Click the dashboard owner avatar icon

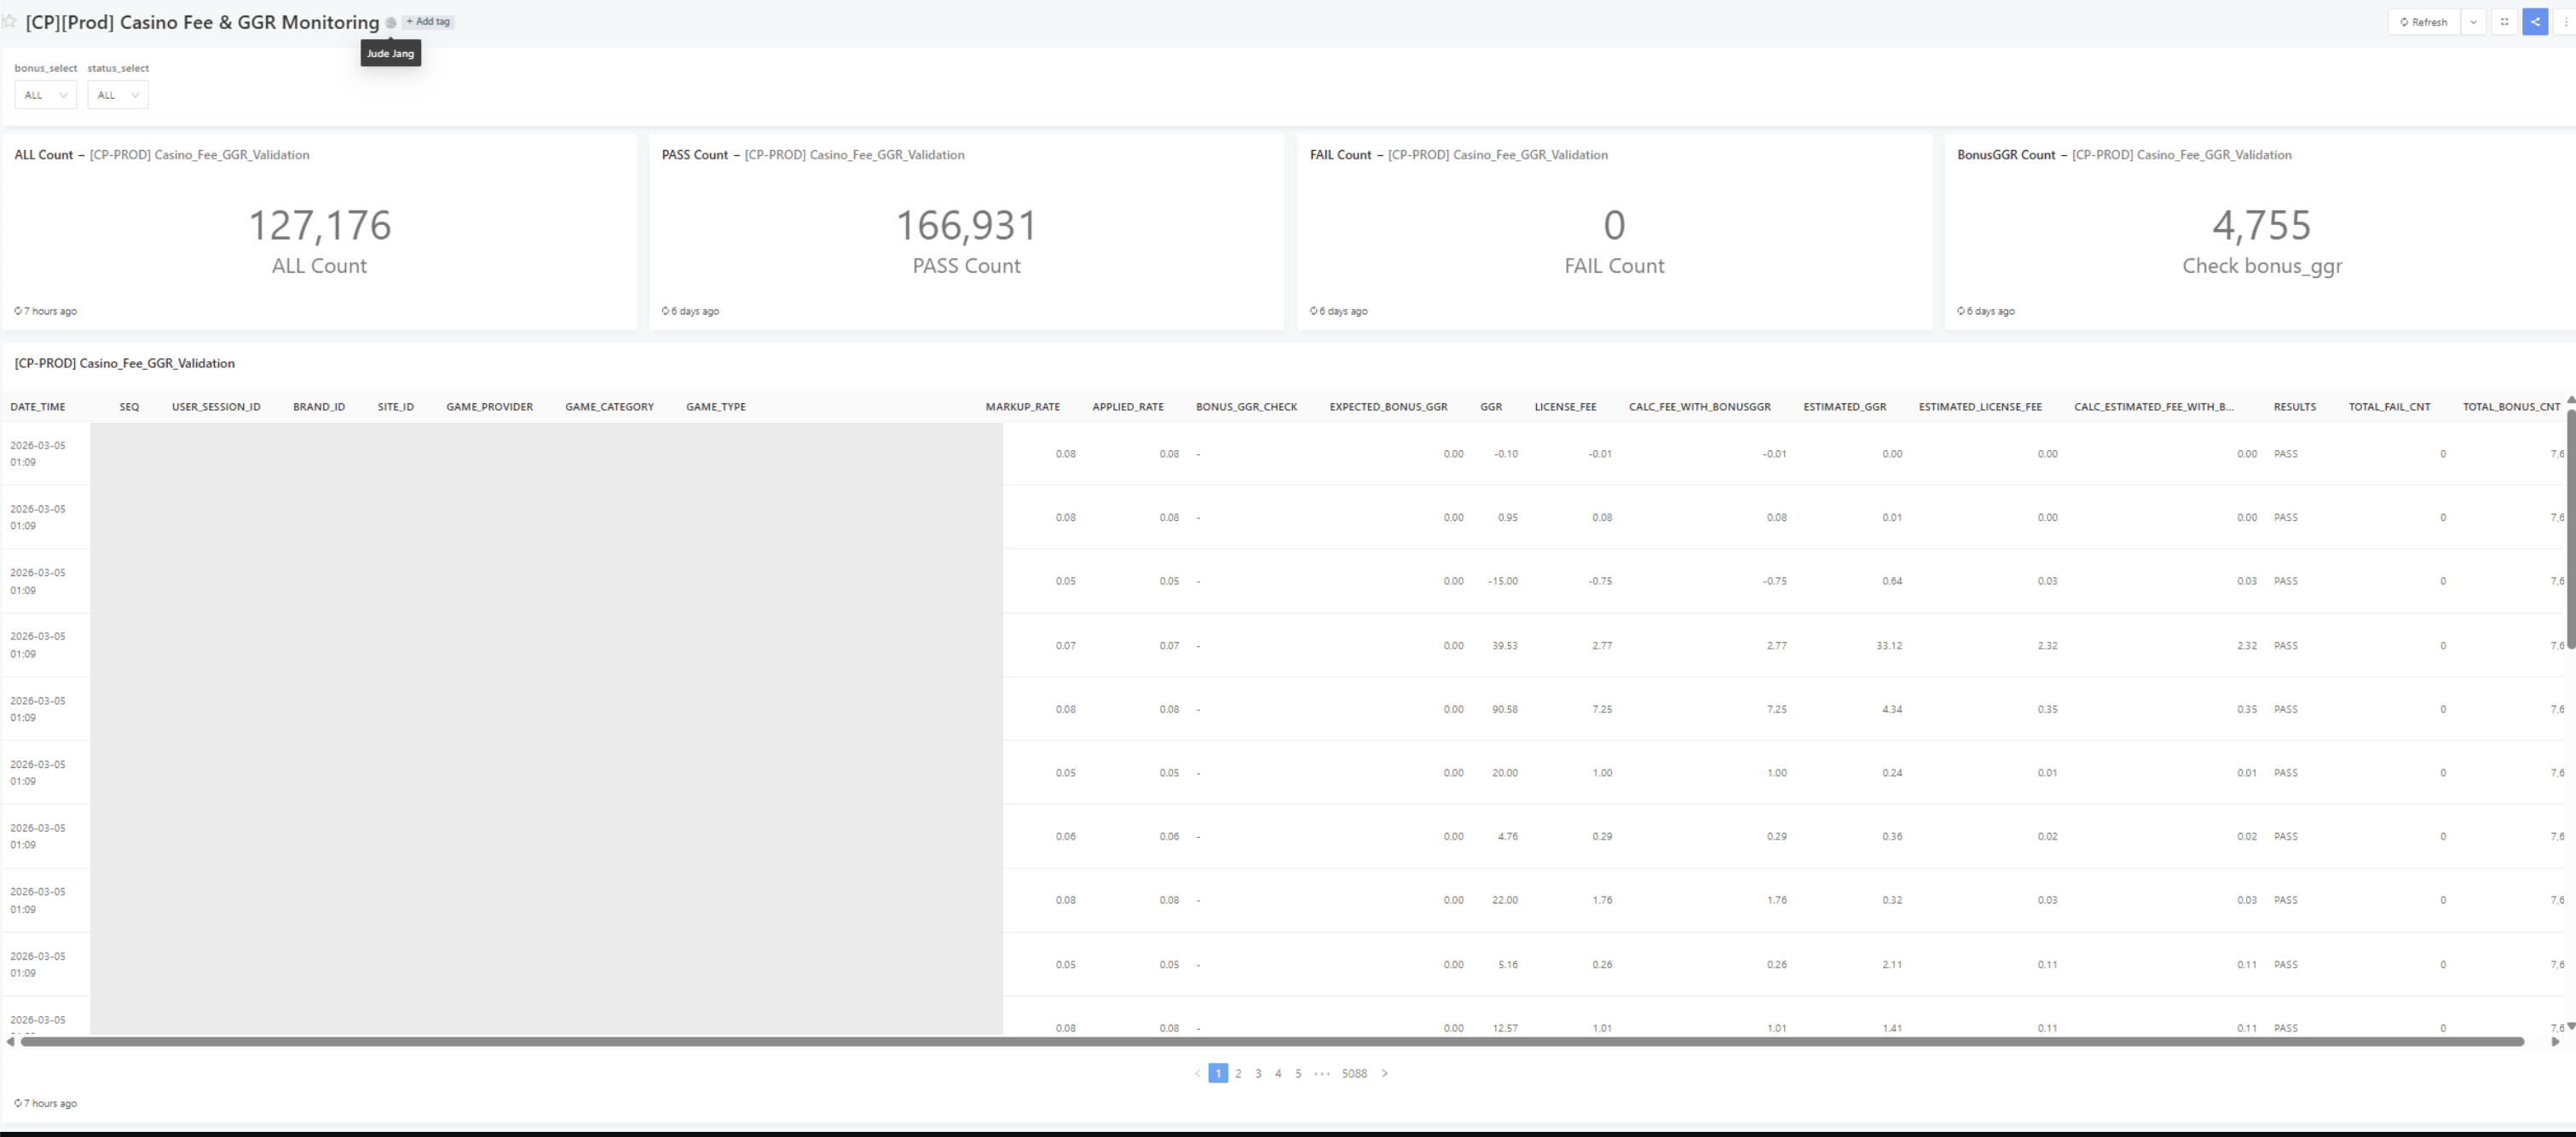tap(391, 22)
